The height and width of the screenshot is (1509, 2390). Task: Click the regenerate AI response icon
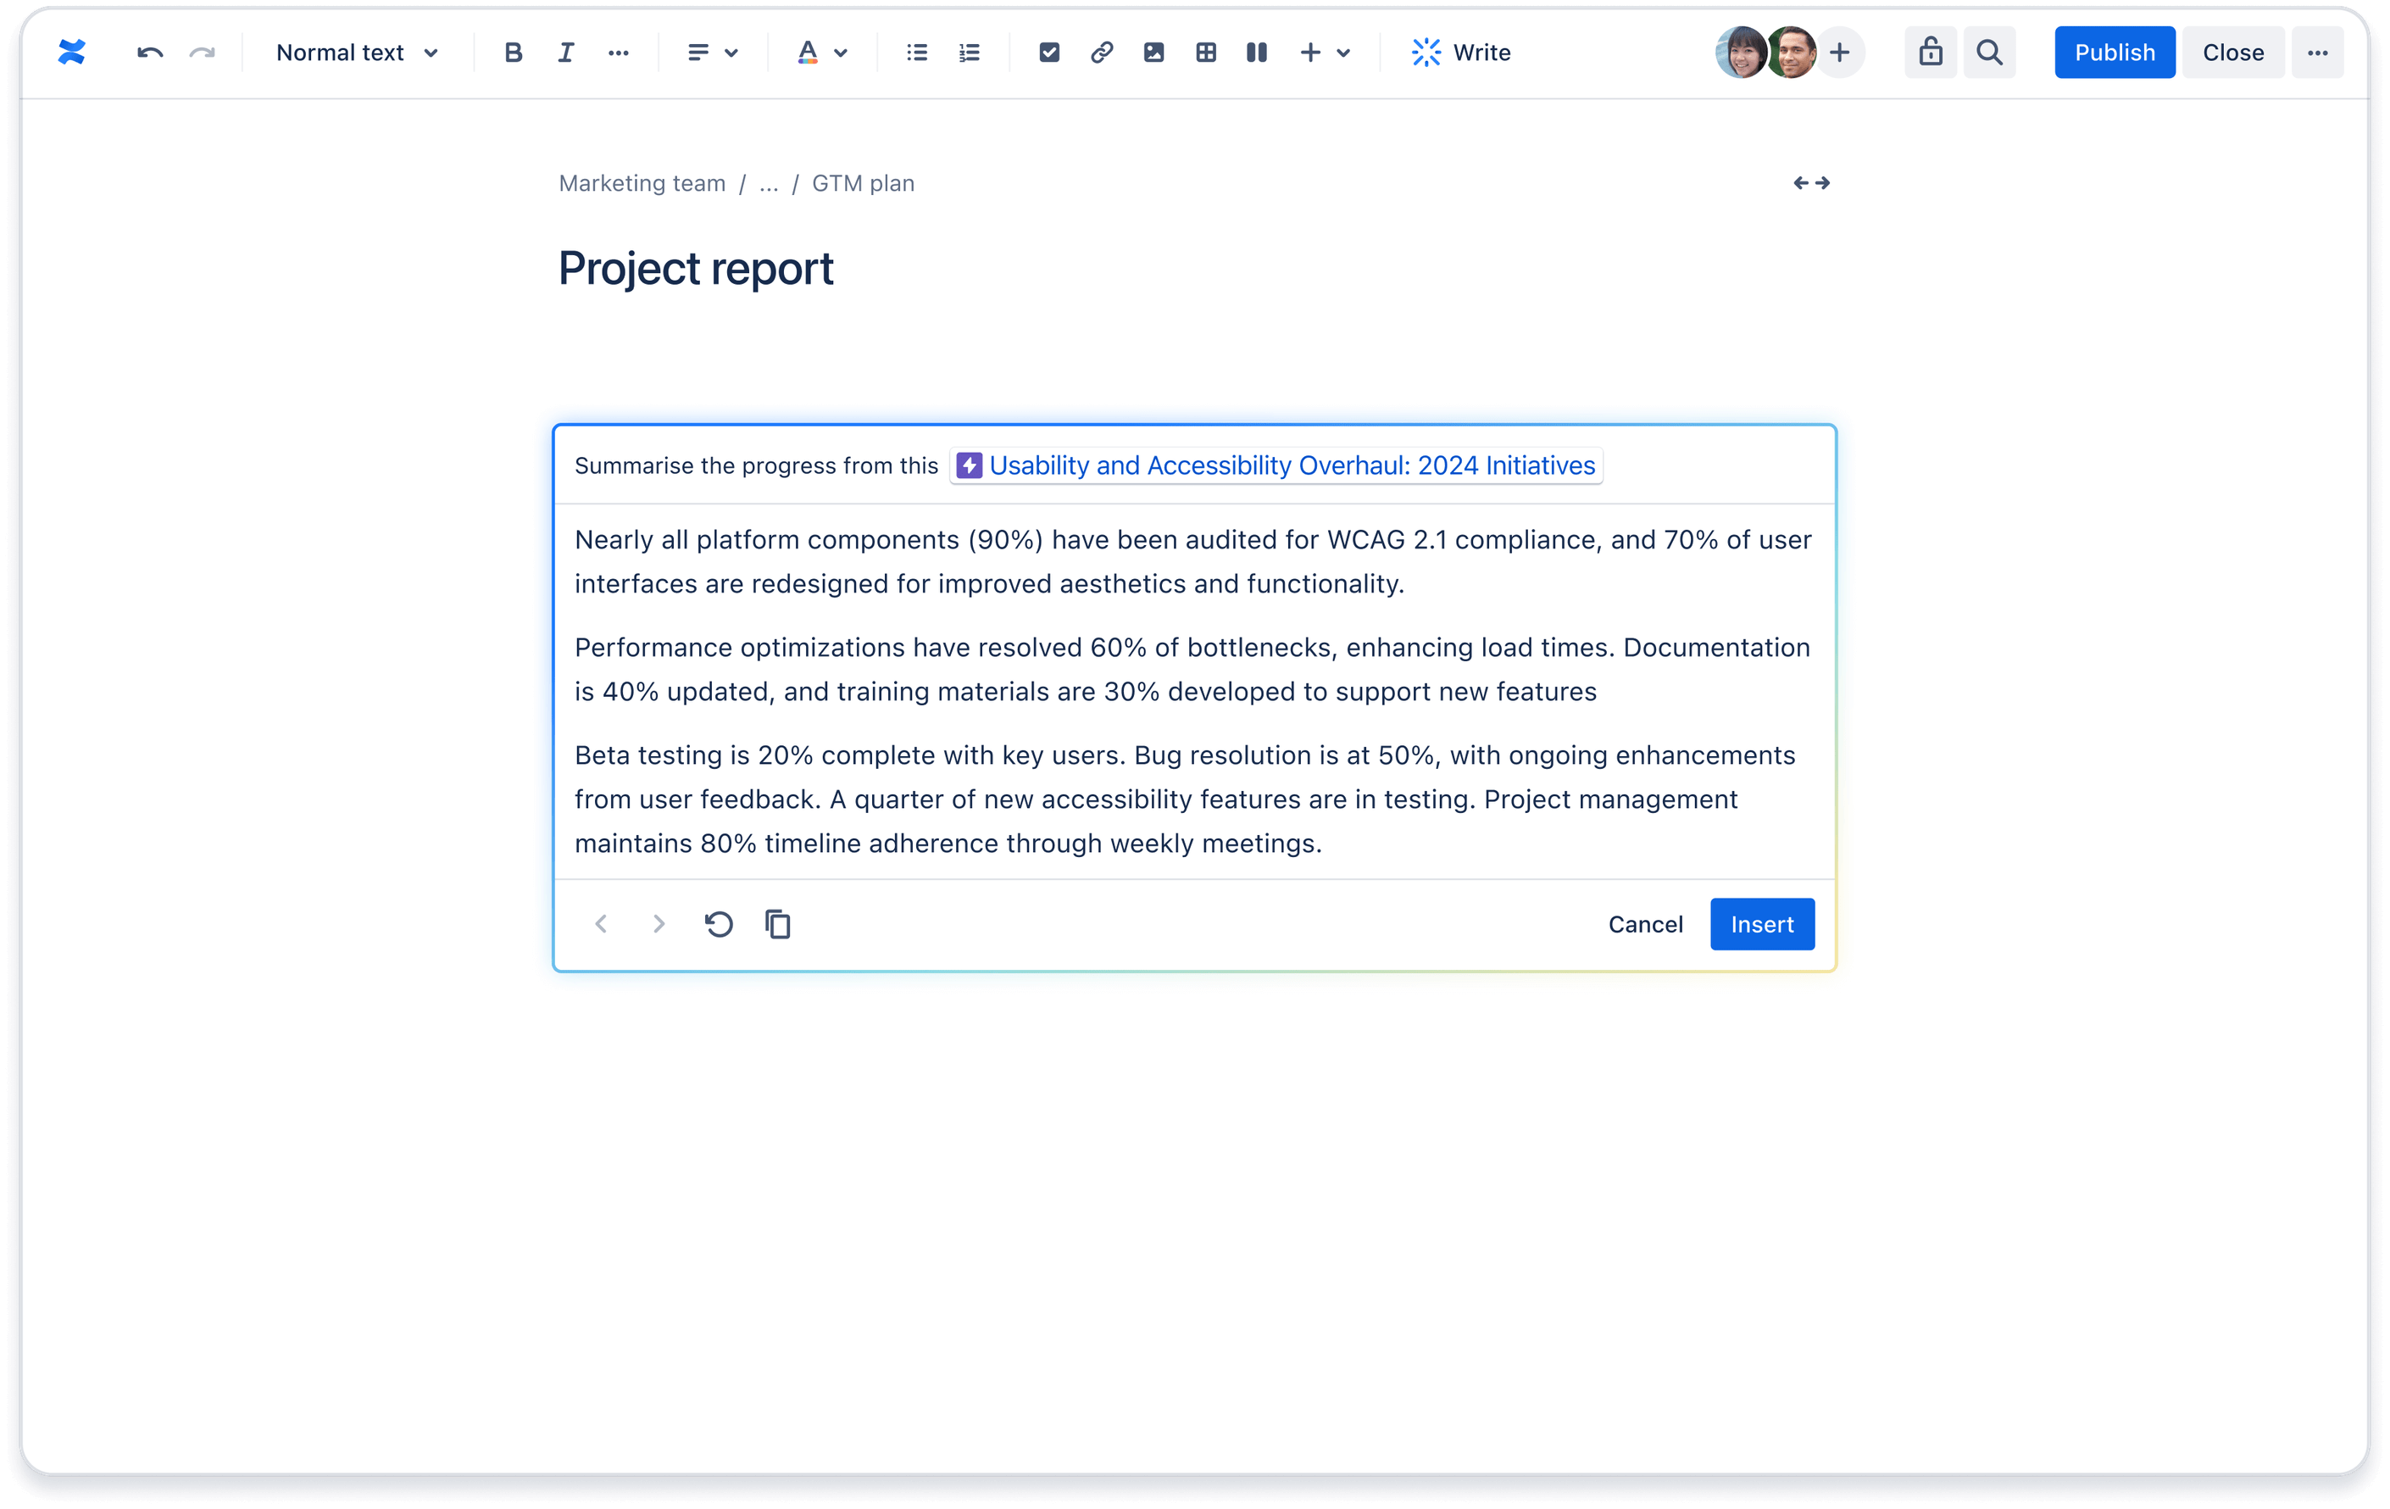click(716, 923)
